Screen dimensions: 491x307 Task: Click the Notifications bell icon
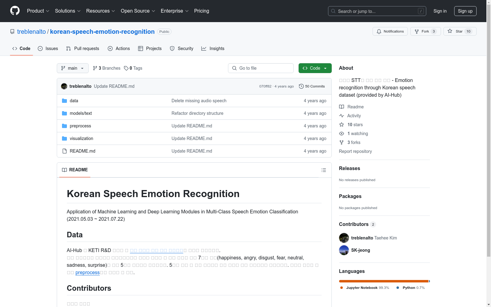click(379, 31)
